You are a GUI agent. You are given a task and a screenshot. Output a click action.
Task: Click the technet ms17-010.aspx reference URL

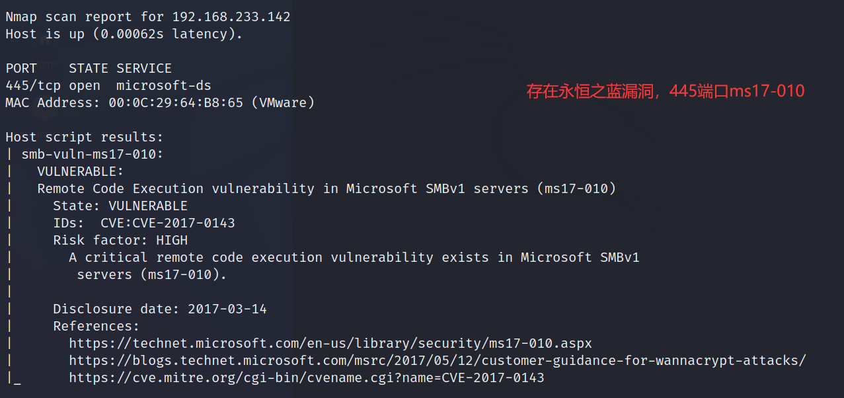point(330,344)
